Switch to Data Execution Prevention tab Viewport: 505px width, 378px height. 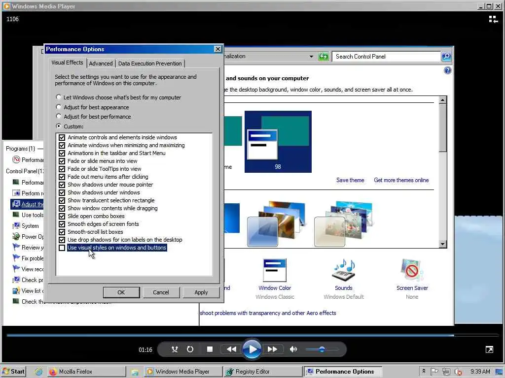(x=150, y=63)
